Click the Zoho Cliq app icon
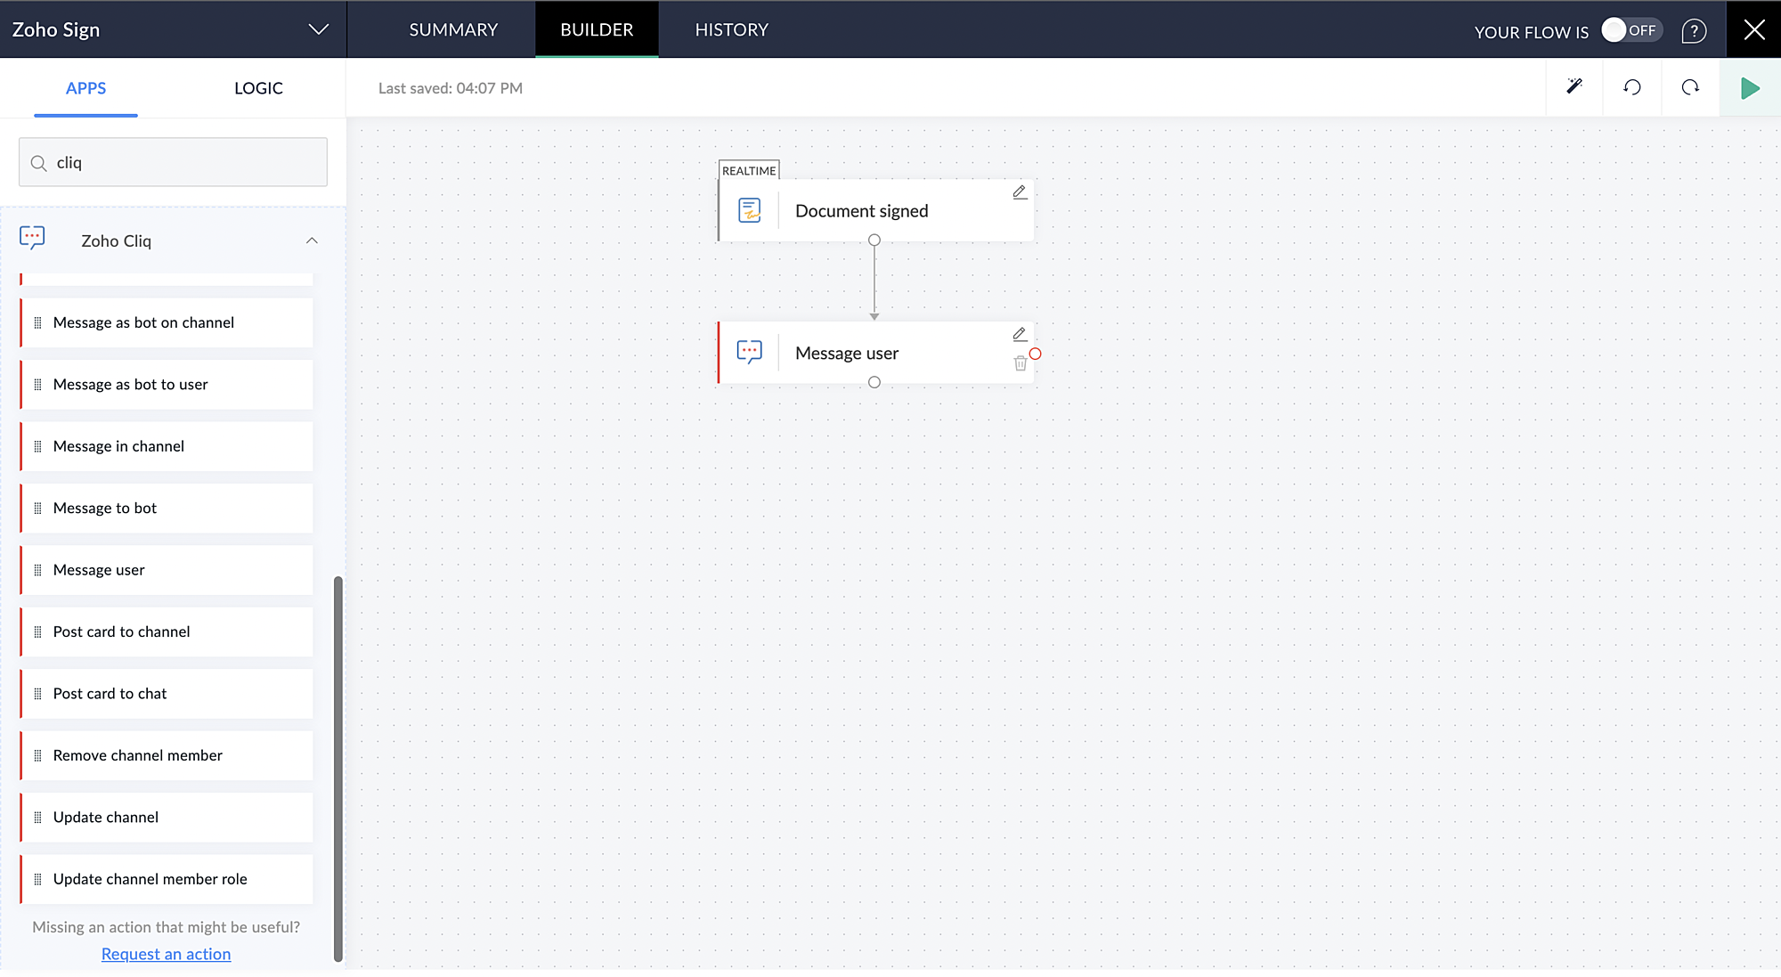 (x=33, y=237)
